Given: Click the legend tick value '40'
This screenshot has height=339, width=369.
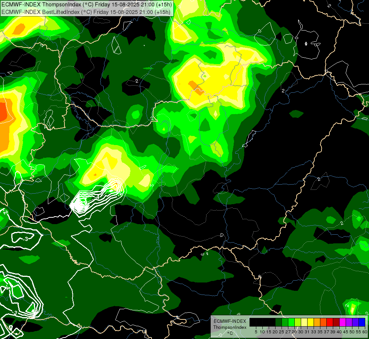Looking at the screenshot, I should click(x=339, y=332).
